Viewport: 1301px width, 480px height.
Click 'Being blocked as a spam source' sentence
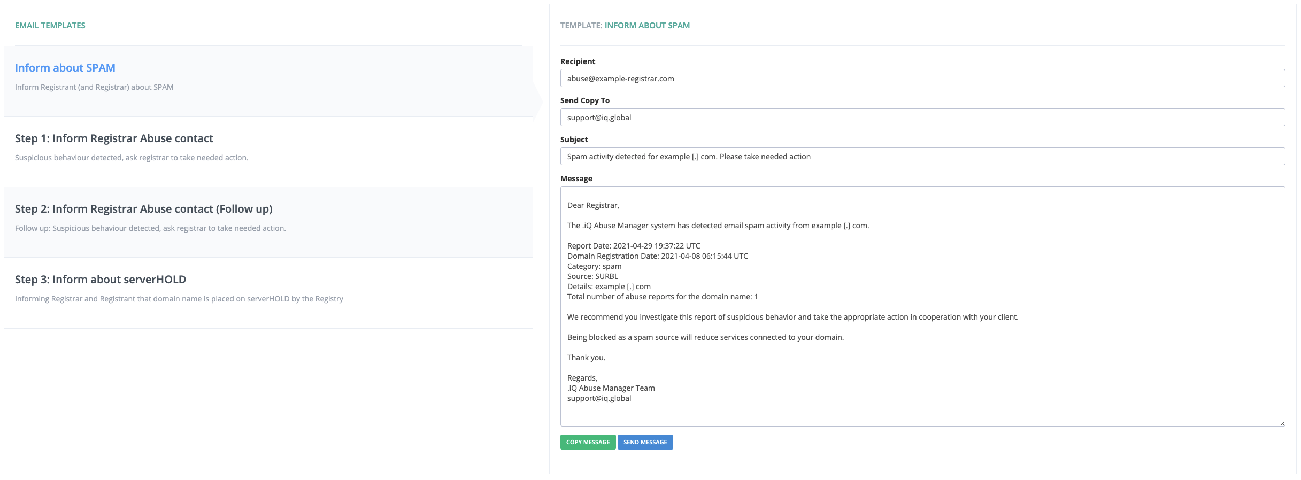tap(705, 337)
